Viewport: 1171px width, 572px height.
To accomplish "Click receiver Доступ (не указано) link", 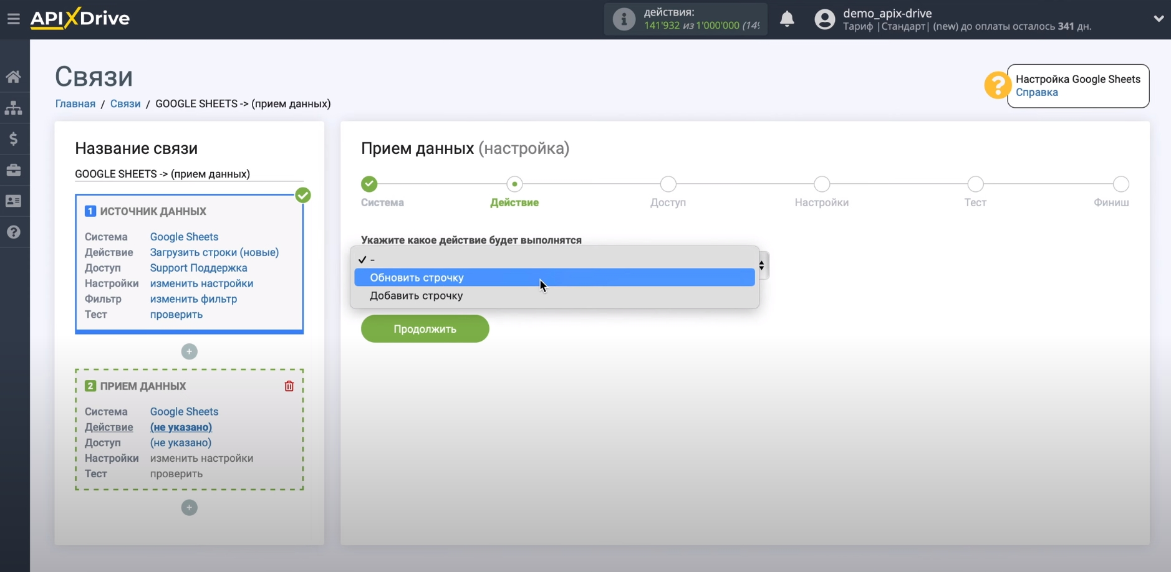I will [181, 442].
